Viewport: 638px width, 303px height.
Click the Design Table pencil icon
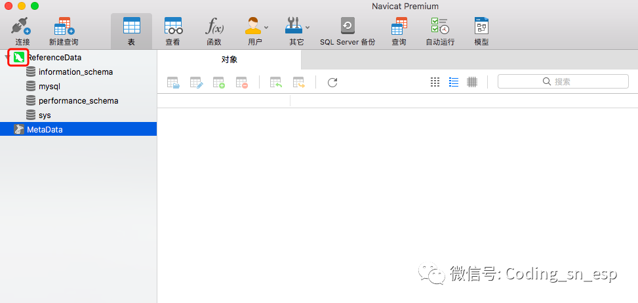pyautogui.click(x=197, y=83)
